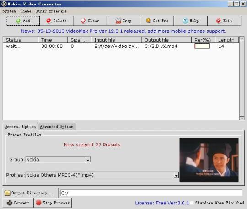
Task: Expand the Group dropdown showing Nokia
Action: coord(88,160)
